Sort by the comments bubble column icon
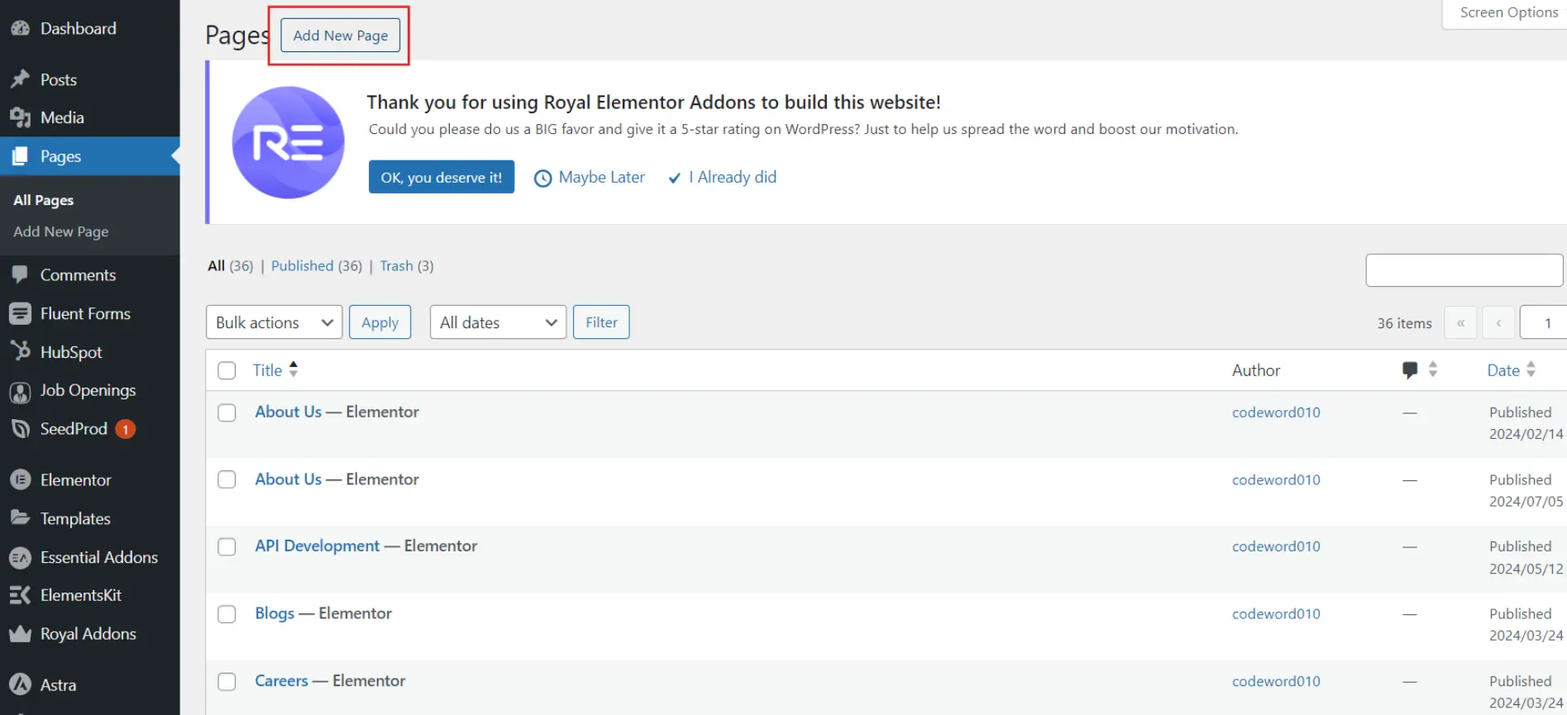This screenshot has height=715, width=1567. [x=1410, y=370]
